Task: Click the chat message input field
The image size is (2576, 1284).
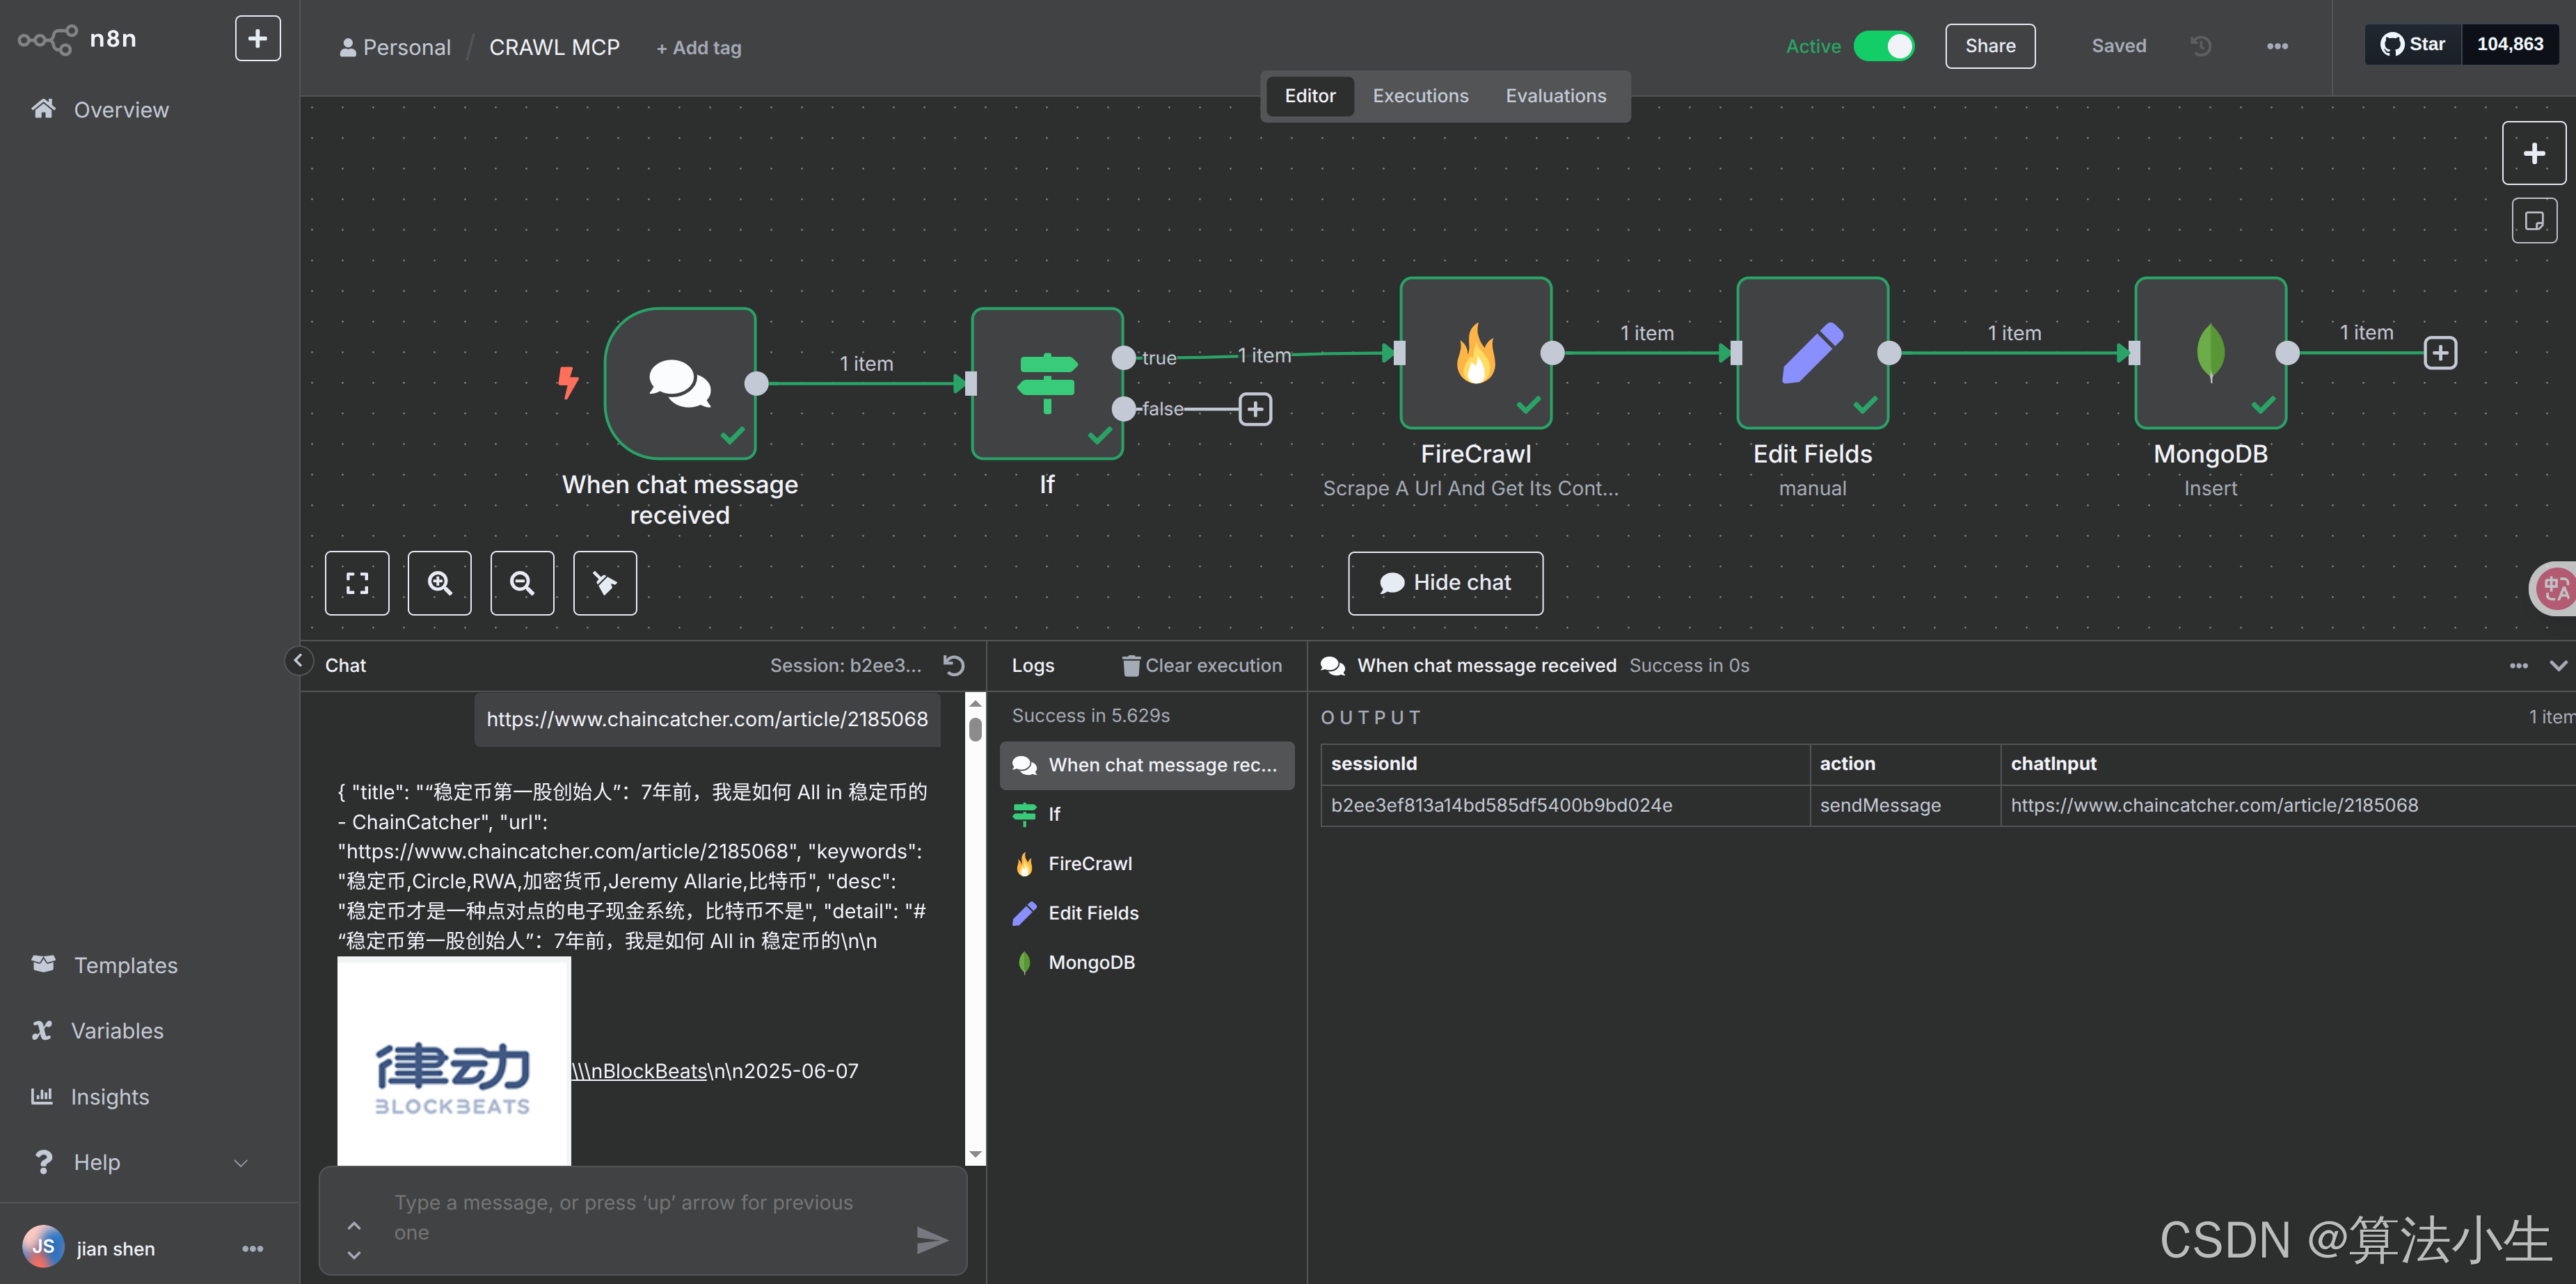Action: click(640, 1217)
